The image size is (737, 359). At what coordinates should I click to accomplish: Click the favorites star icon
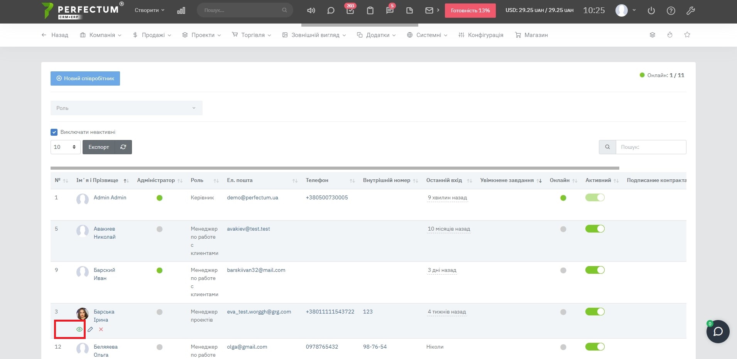[x=687, y=35]
